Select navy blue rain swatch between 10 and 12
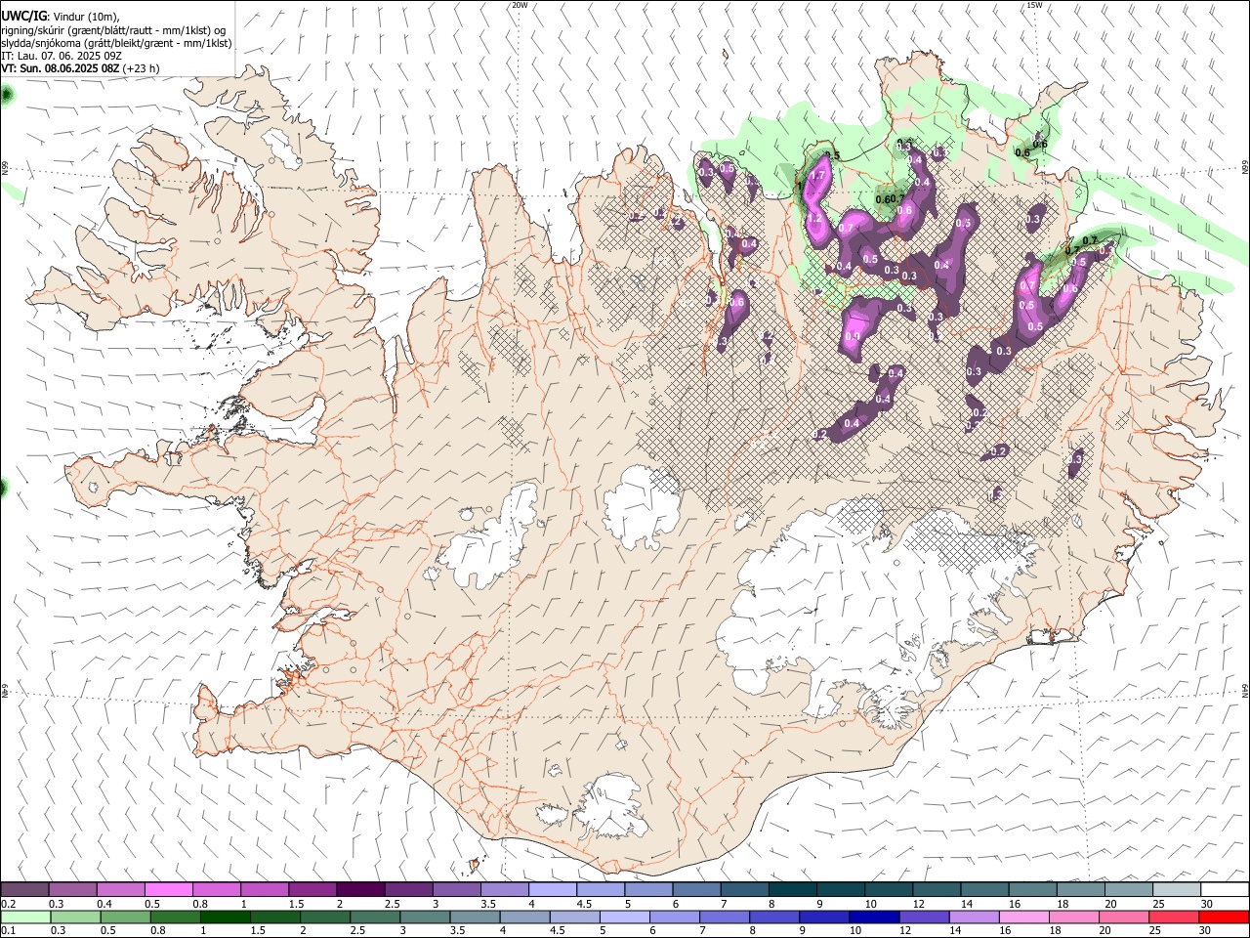The width and height of the screenshot is (1250, 938). click(x=874, y=917)
